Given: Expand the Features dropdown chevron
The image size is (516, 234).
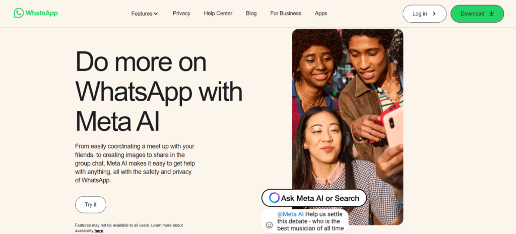Looking at the screenshot, I should (156, 14).
